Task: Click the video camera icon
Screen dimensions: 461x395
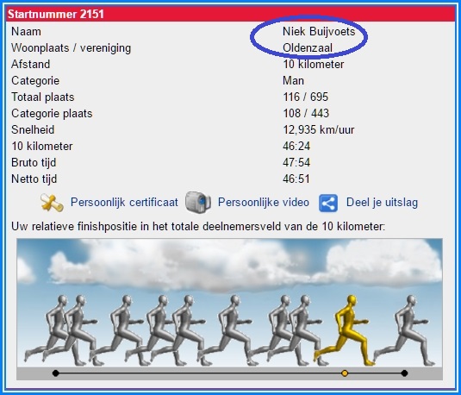Action: (198, 202)
